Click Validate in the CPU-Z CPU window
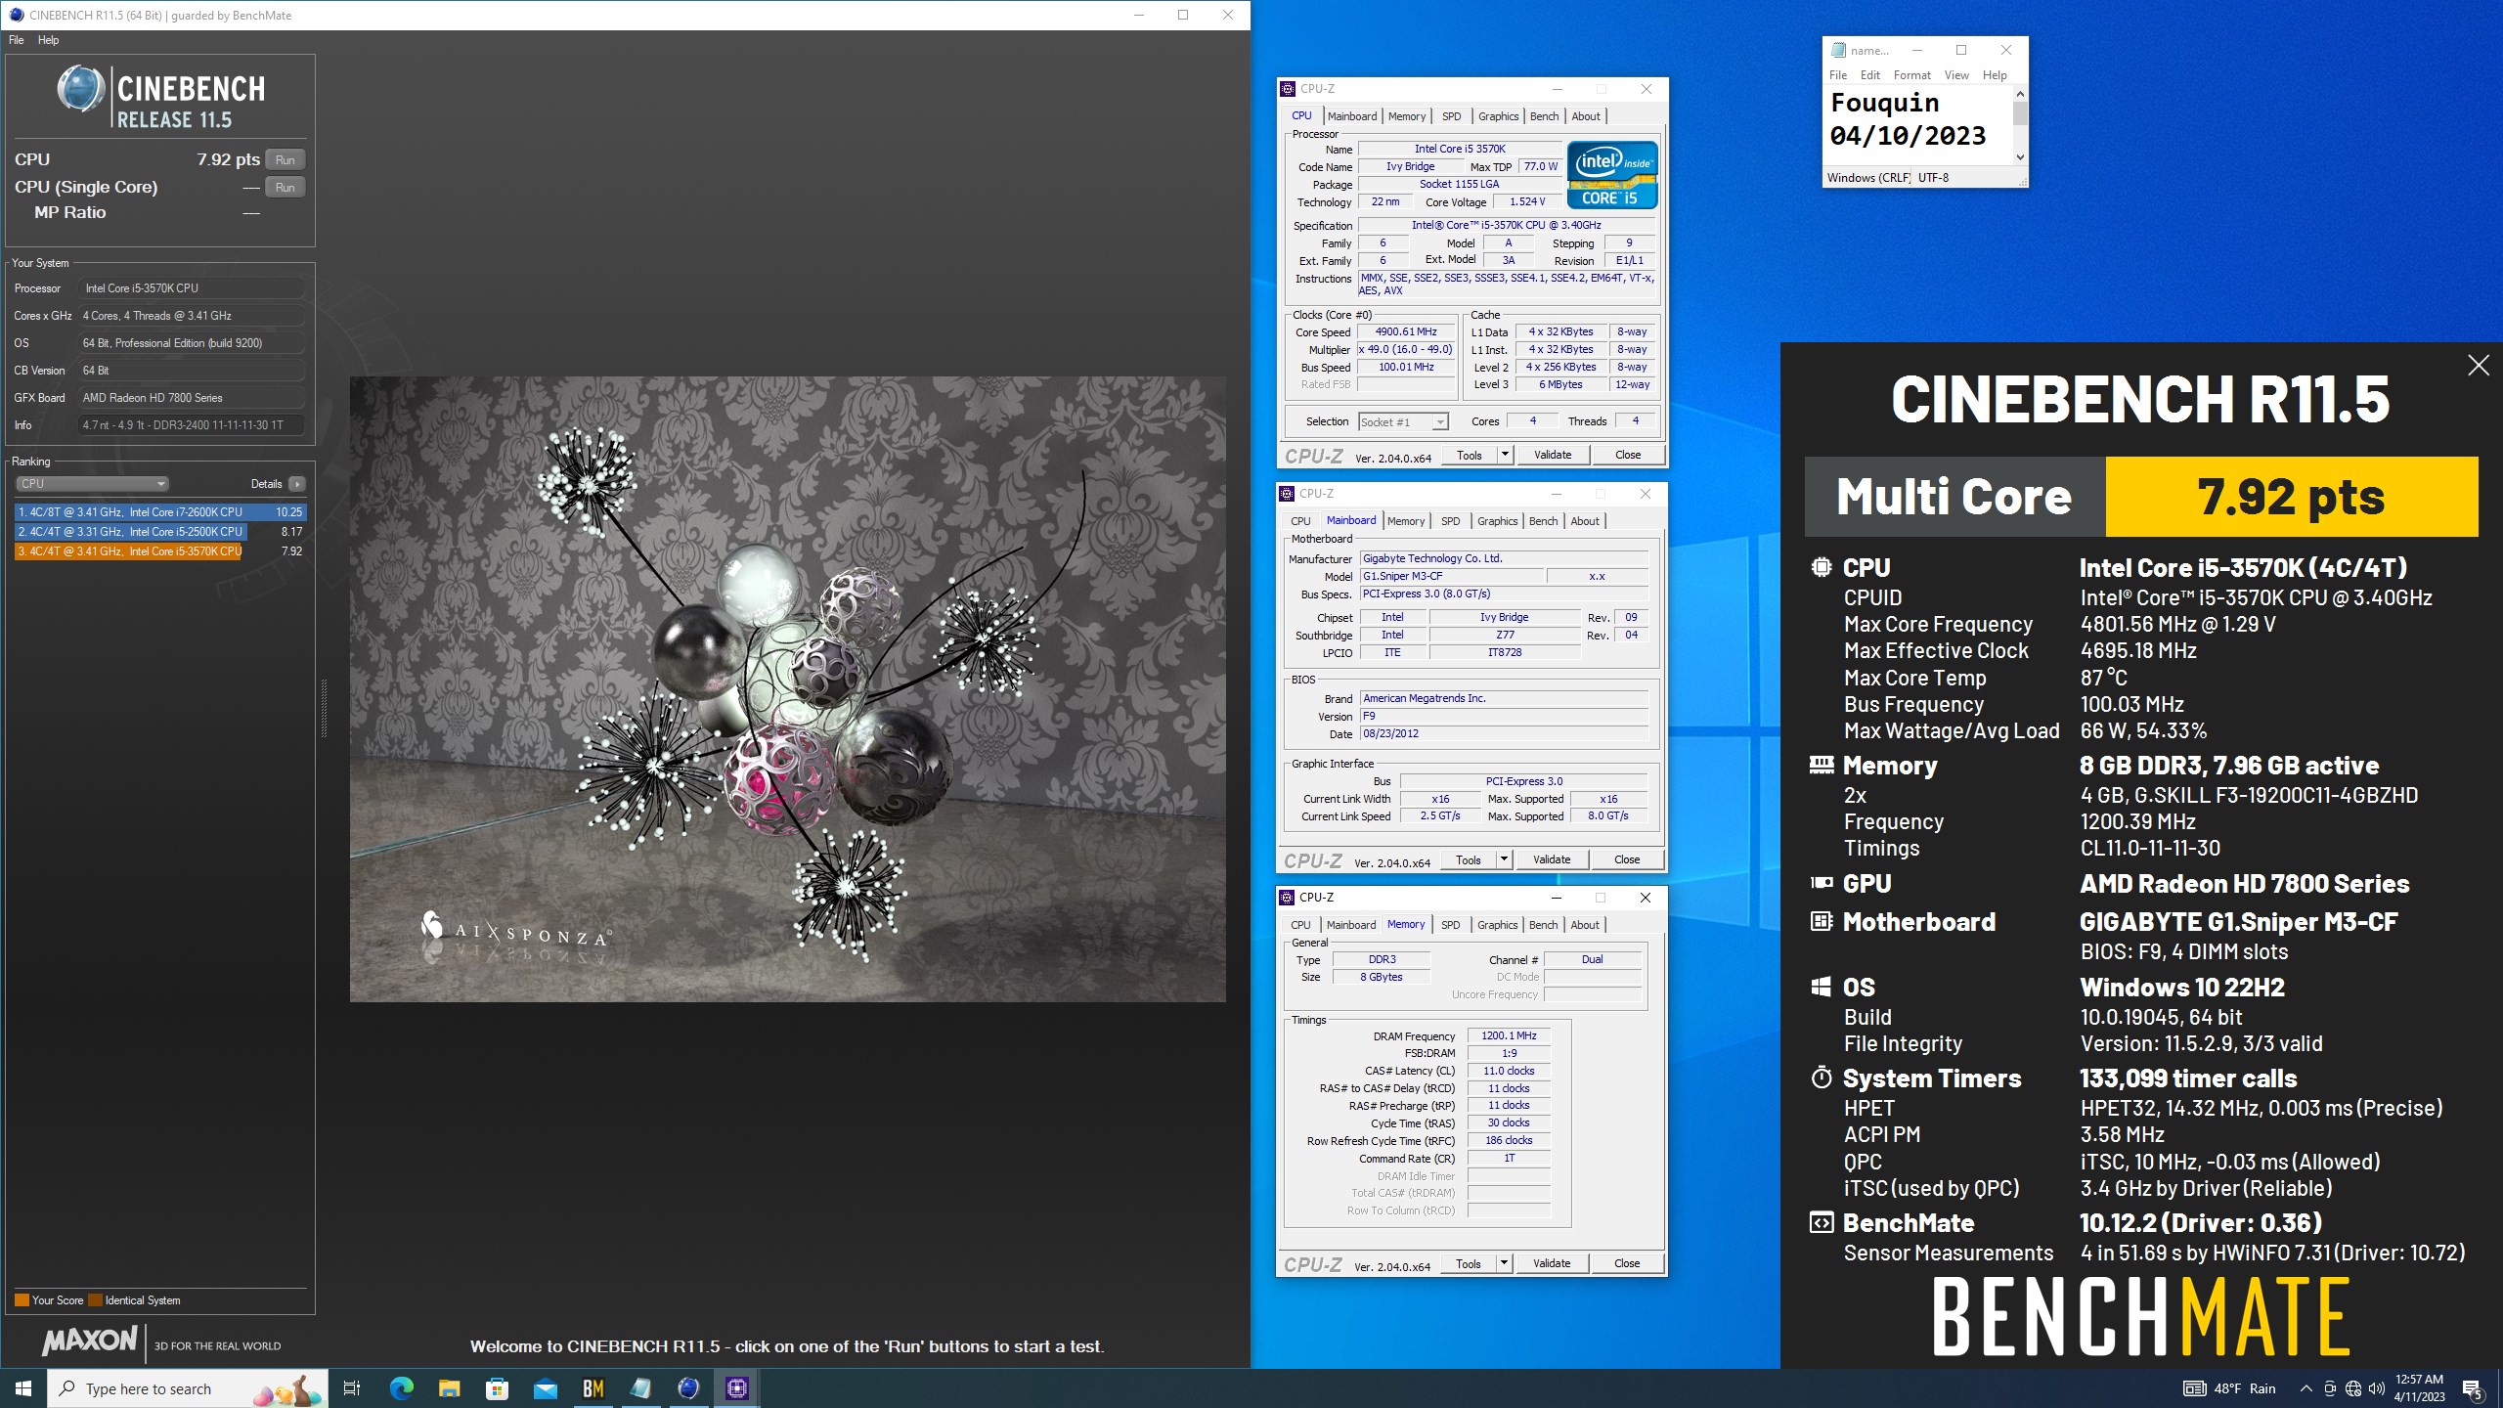This screenshot has height=1408, width=2503. tap(1553, 455)
